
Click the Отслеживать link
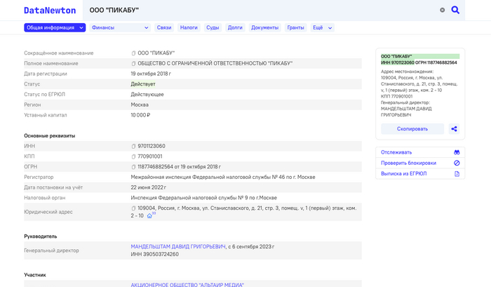[x=396, y=152]
